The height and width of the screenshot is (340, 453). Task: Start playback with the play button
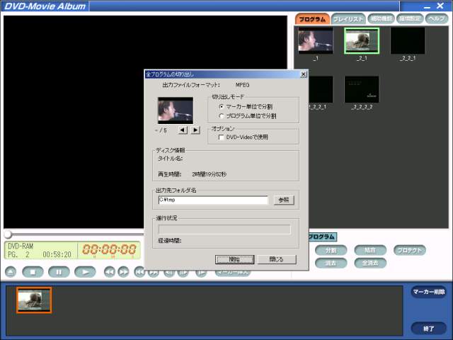click(85, 272)
